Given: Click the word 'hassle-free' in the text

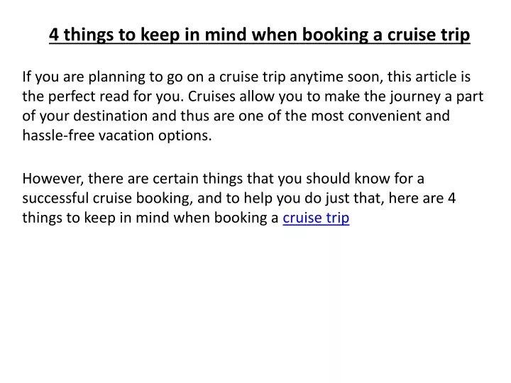Looking at the screenshot, I should pos(58,135).
